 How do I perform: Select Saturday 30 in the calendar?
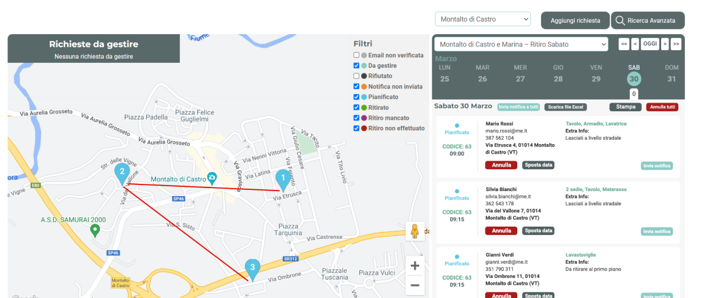634,79
